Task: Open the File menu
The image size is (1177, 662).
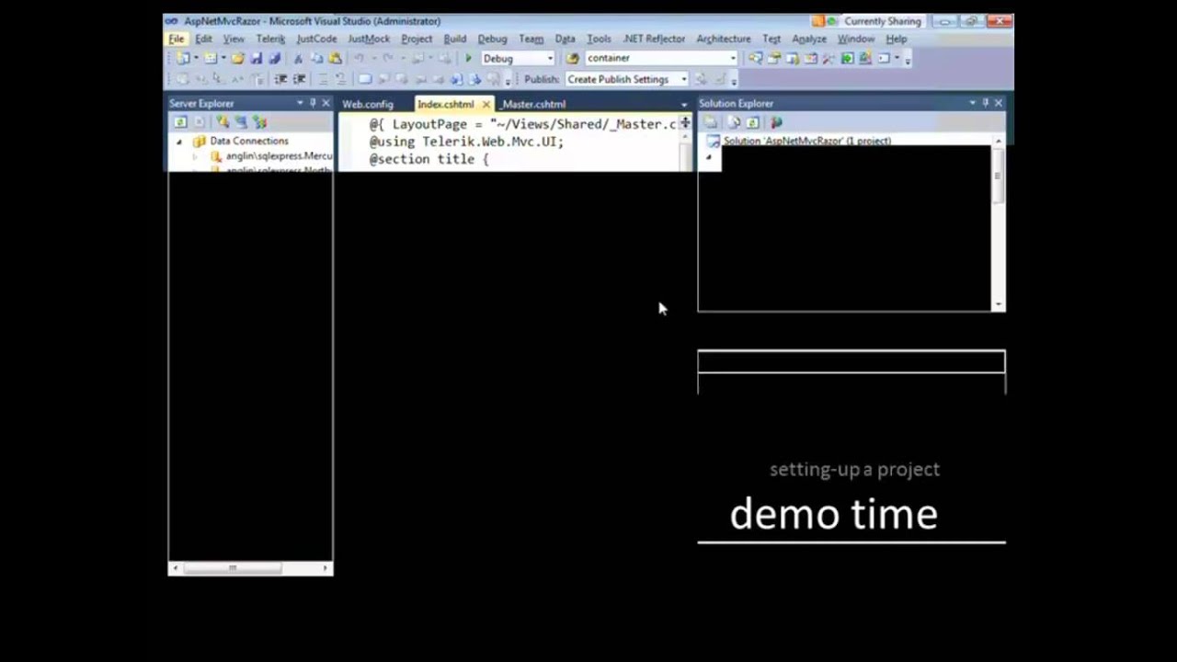Action: (176, 39)
